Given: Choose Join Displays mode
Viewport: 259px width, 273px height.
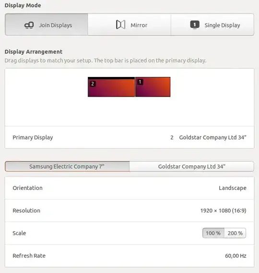Looking at the screenshot, I should point(47,25).
